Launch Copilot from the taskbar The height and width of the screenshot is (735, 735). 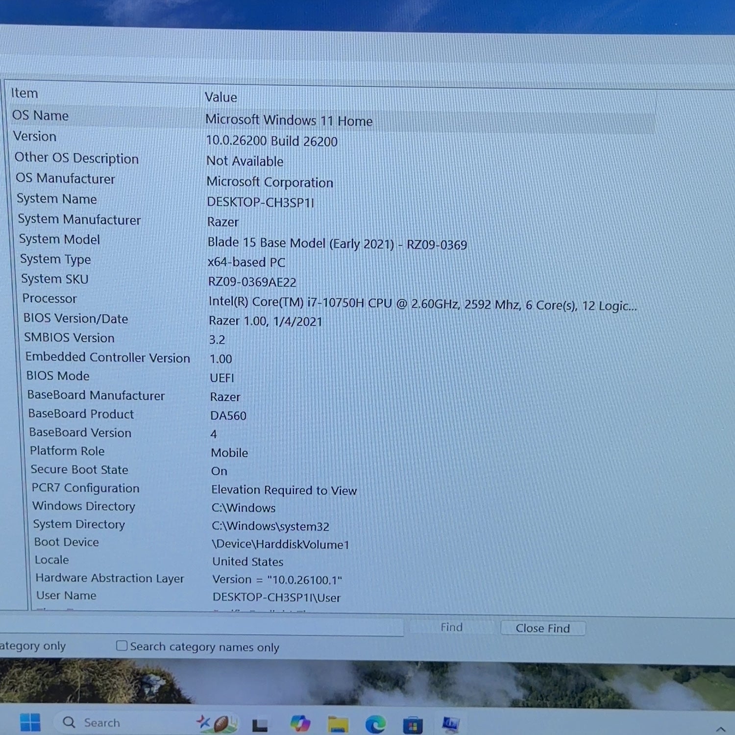tap(300, 723)
